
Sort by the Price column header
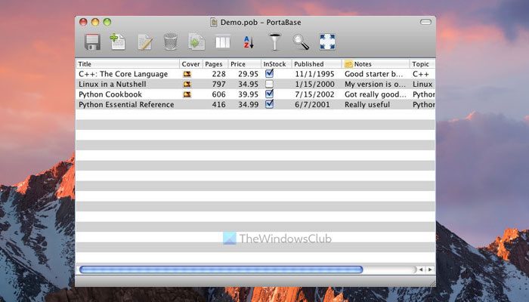[244, 63]
